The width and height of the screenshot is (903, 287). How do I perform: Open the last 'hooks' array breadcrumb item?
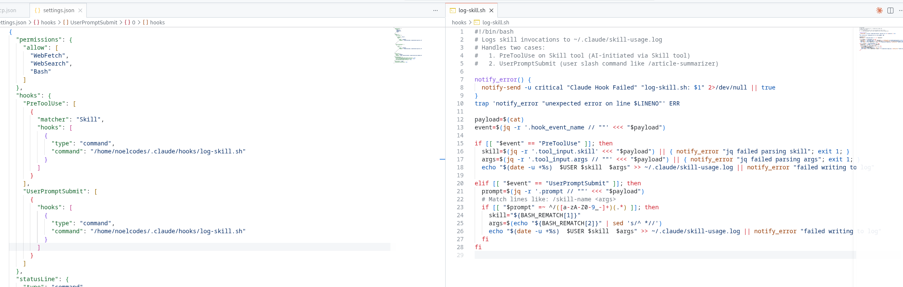pyautogui.click(x=154, y=23)
